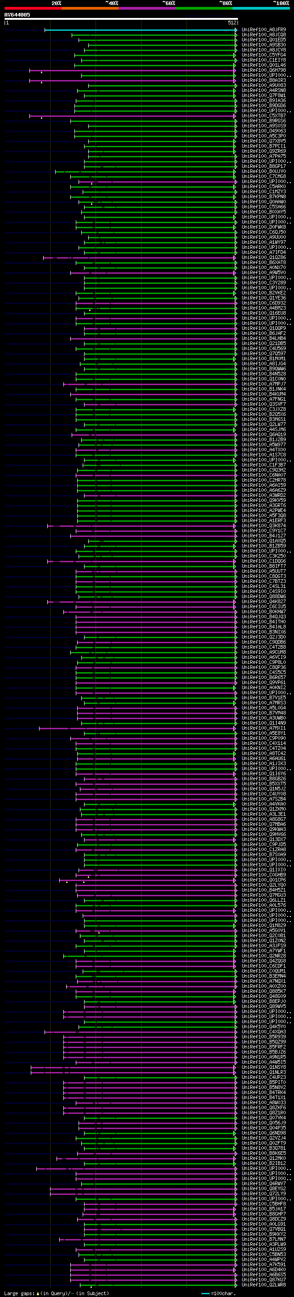Open the UniRef100_A4RSN8 entry
The image size is (294, 1297).
point(264,91)
